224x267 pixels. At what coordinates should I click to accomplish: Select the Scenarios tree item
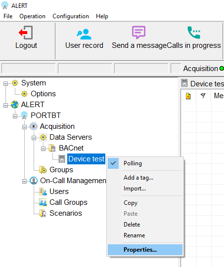point(66,213)
